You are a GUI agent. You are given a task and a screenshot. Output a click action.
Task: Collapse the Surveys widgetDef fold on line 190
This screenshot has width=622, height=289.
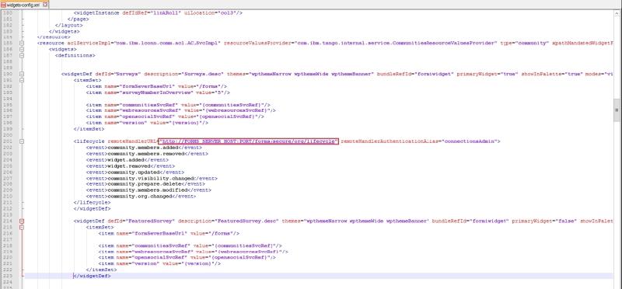click(x=23, y=74)
